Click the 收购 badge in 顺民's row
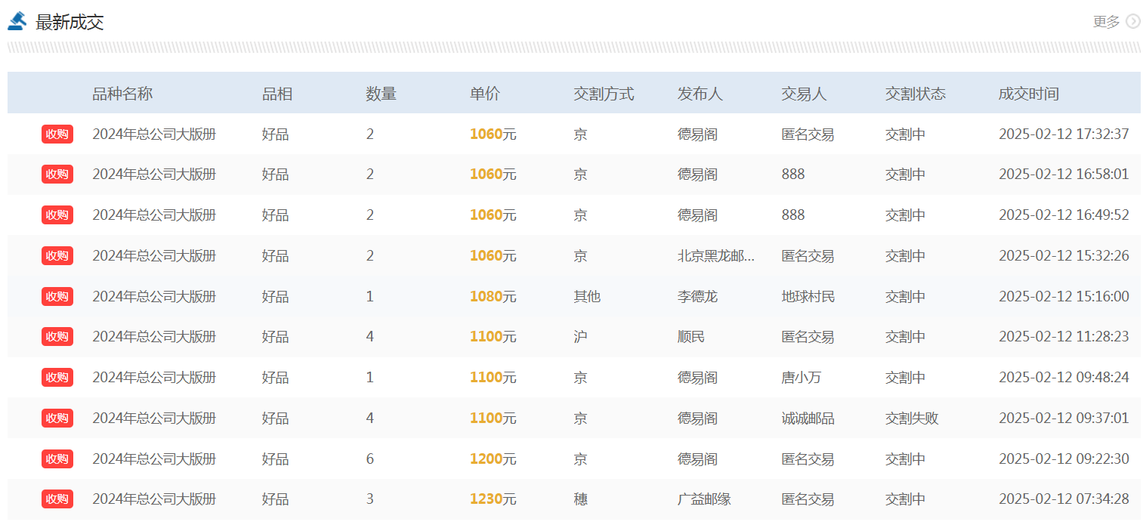The height and width of the screenshot is (525, 1146). click(57, 337)
